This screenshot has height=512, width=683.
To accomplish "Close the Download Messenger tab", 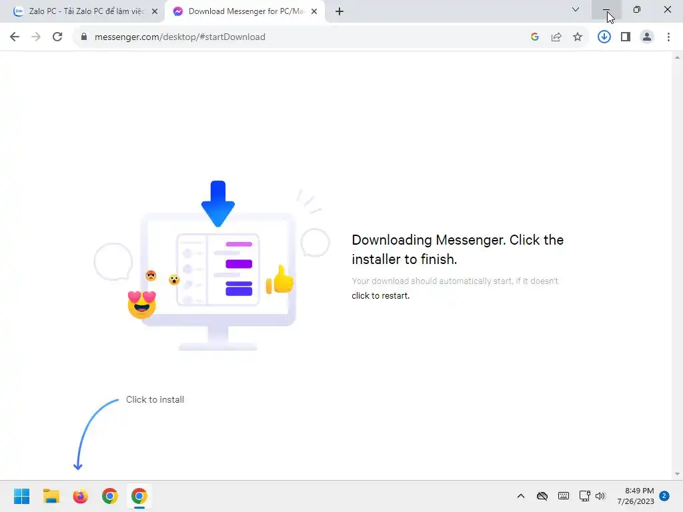I will (314, 11).
